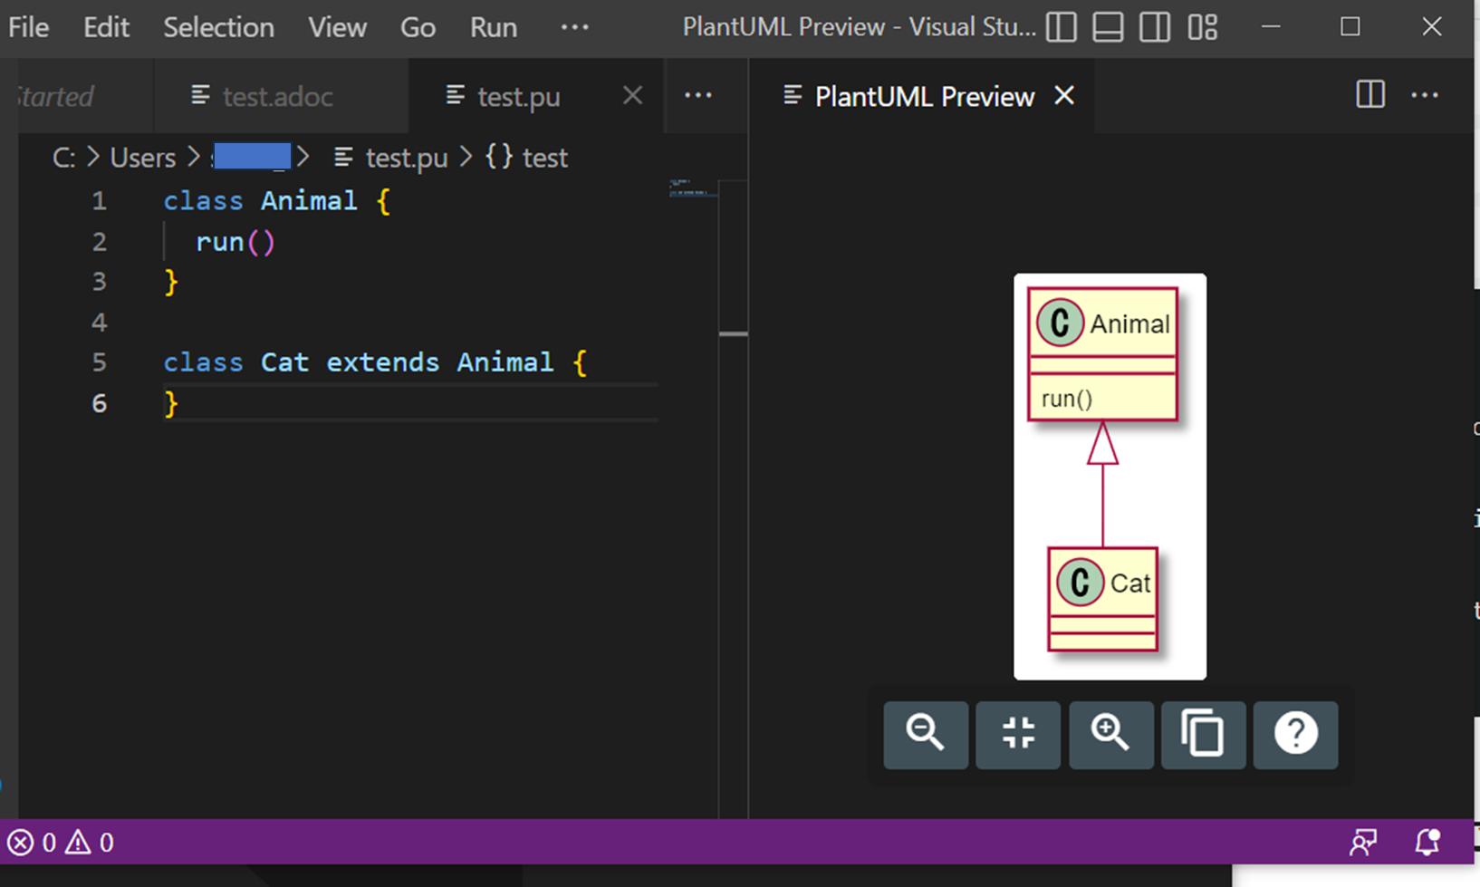Open the File menu
Screen dimensions: 1480x887
coord(28,27)
